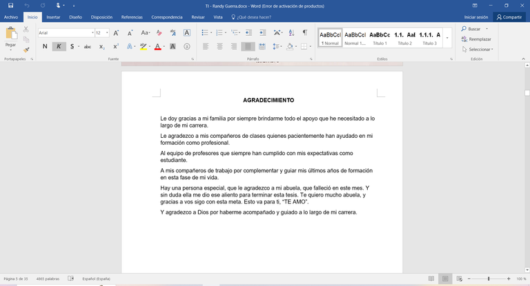Screen dimensions: 530x286
Task: Decrease font size with the smaller A icon
Action: tap(130, 33)
